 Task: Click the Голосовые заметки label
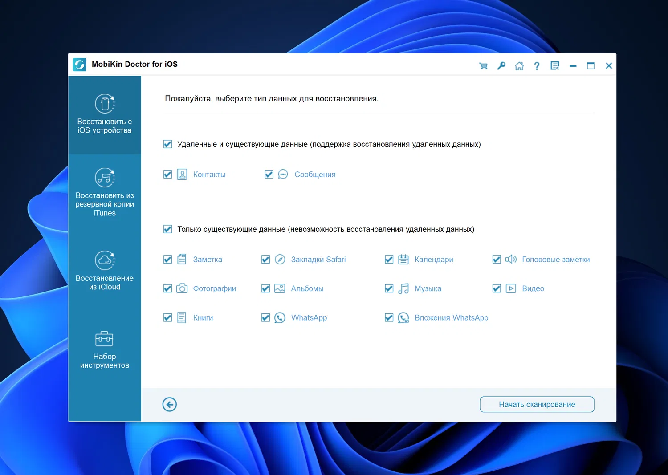tap(556, 260)
